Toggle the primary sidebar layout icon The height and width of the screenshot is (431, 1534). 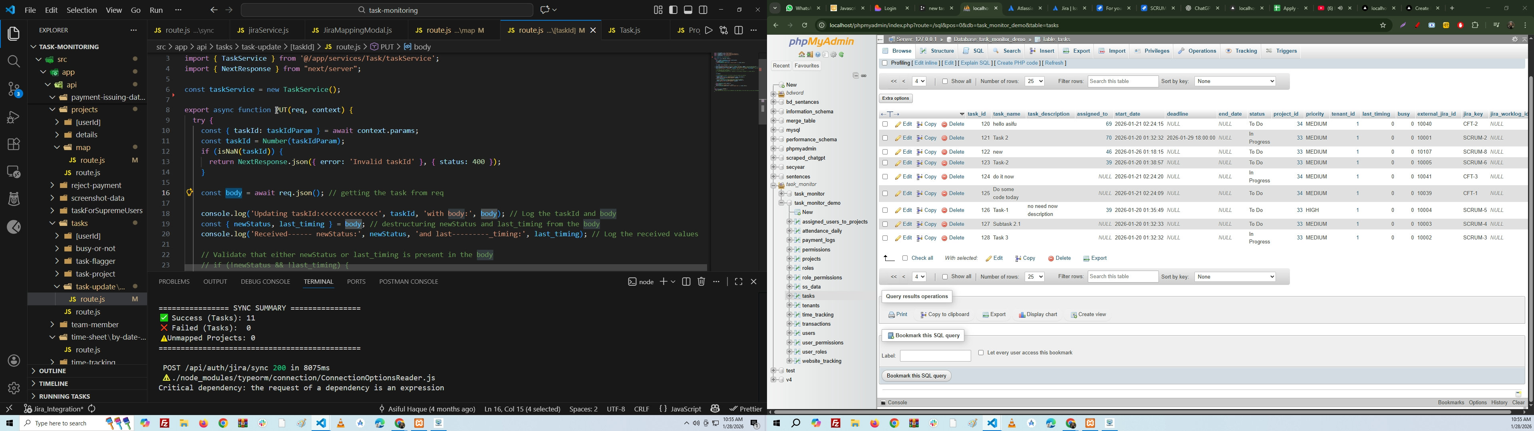[674, 10]
